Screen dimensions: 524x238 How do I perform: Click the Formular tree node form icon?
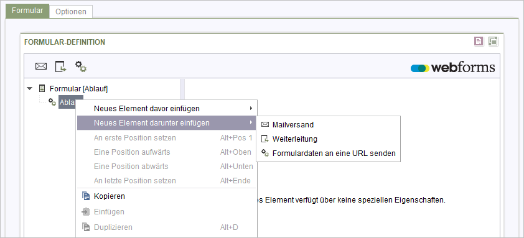[42, 88]
